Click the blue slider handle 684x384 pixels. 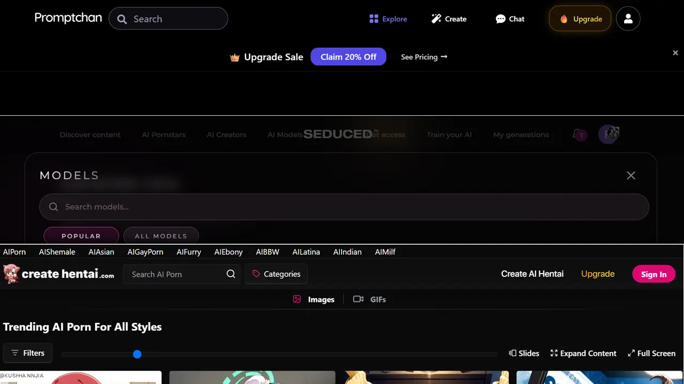[137, 354]
